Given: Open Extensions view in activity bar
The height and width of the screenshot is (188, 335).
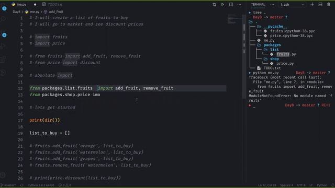Looking at the screenshot, I should [x=3, y=60].
